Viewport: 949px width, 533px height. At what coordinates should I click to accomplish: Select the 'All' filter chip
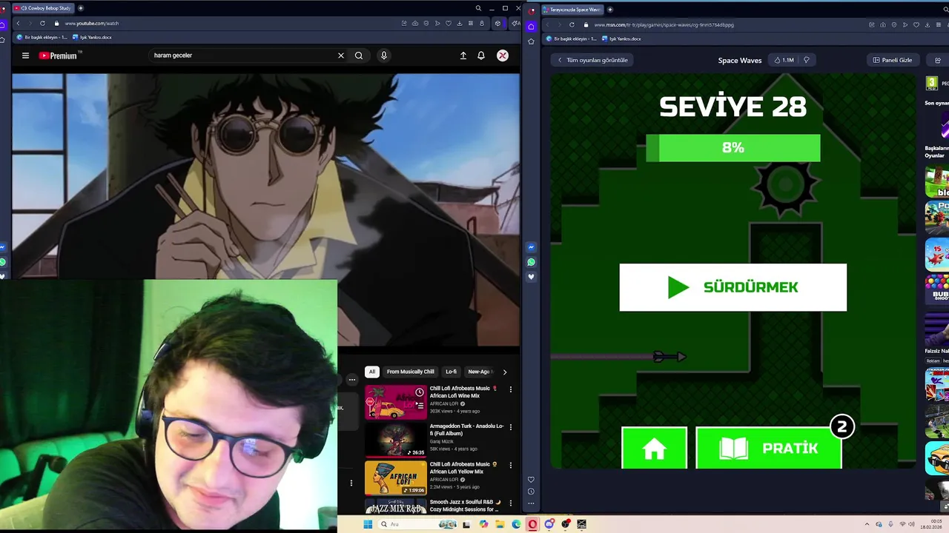(372, 372)
